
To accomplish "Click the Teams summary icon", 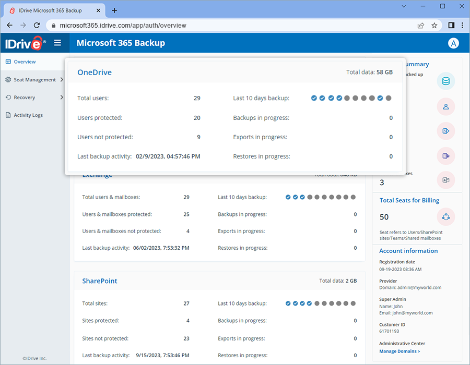I will pos(446,156).
